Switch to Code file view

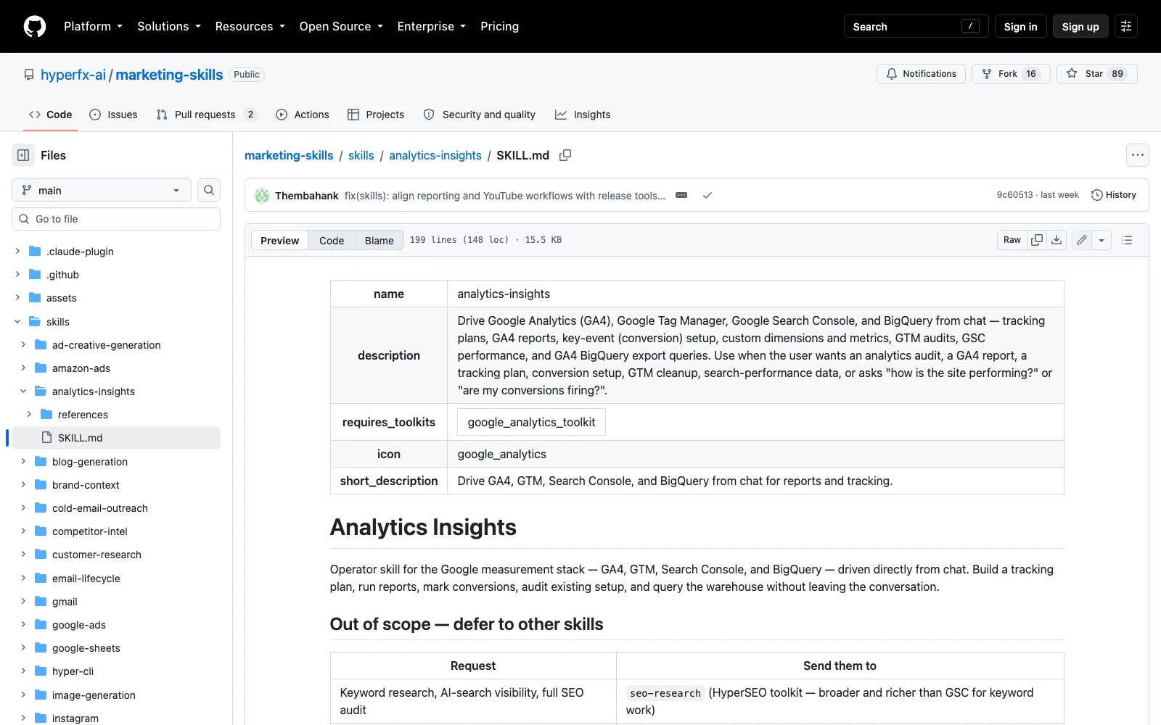pyautogui.click(x=332, y=241)
